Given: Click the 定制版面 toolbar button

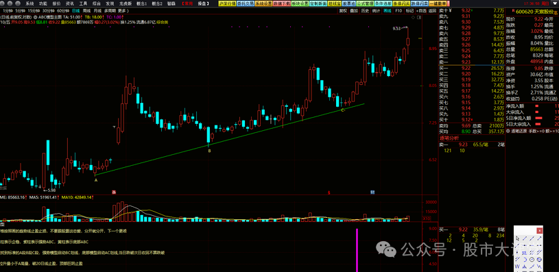Looking at the screenshot, I should pos(318,3).
